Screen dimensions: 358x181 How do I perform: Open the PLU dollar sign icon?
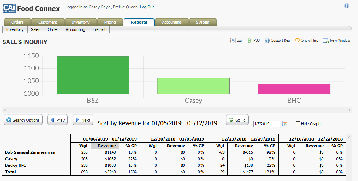pos(249,40)
